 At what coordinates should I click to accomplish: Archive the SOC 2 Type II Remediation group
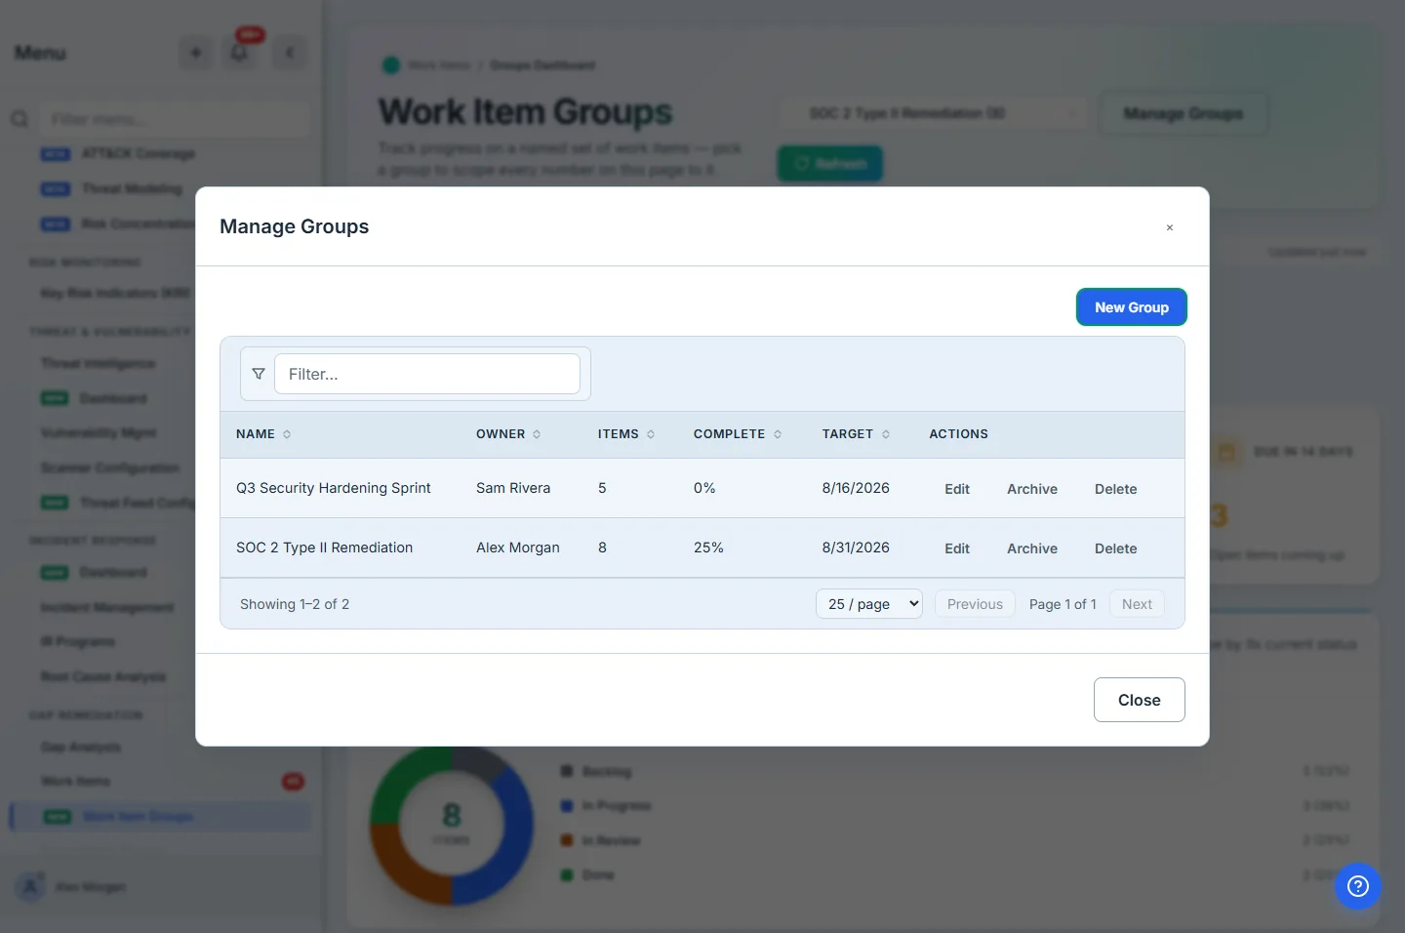tap(1032, 548)
